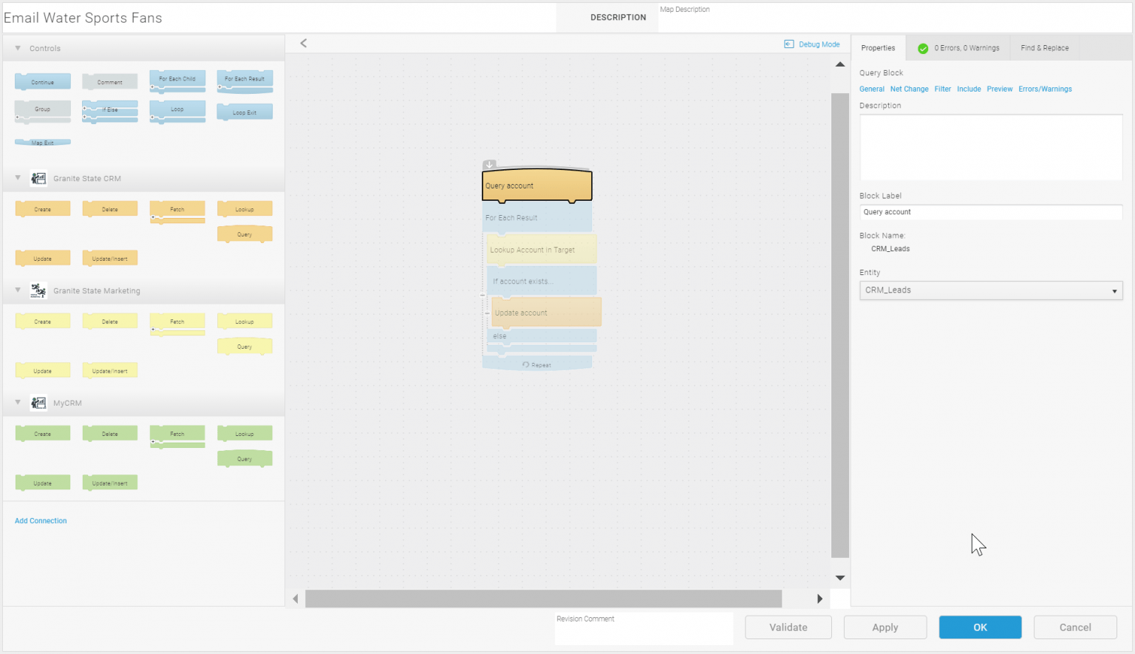Collapse the block palette with the left chevron

(303, 43)
